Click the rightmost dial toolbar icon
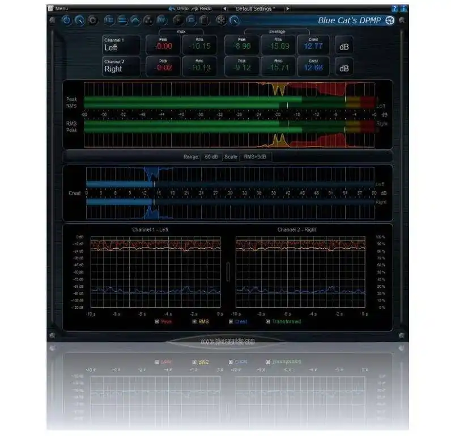The height and width of the screenshot is (436, 451). coord(235,20)
